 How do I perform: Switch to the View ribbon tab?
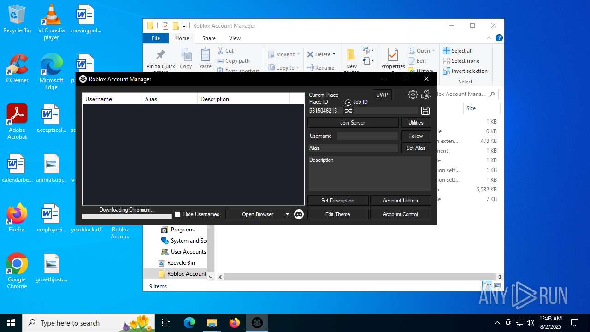click(235, 38)
